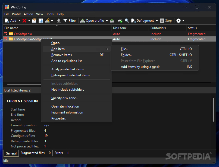The image size is (219, 167).
Task: Click the Stop toolbar button
Action: pyautogui.click(x=166, y=21)
